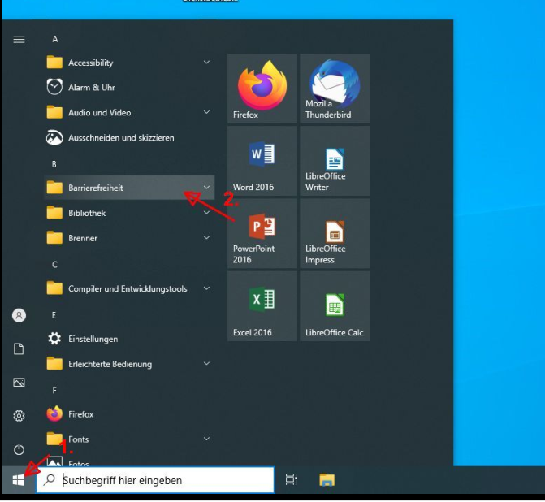Click the Suchbegriff hier eingeben search box

pos(155,480)
